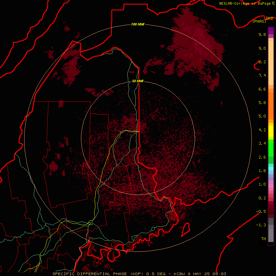Click the 0.5 DEG elevation text
This screenshot has height=276, width=276.
pos(156,274)
